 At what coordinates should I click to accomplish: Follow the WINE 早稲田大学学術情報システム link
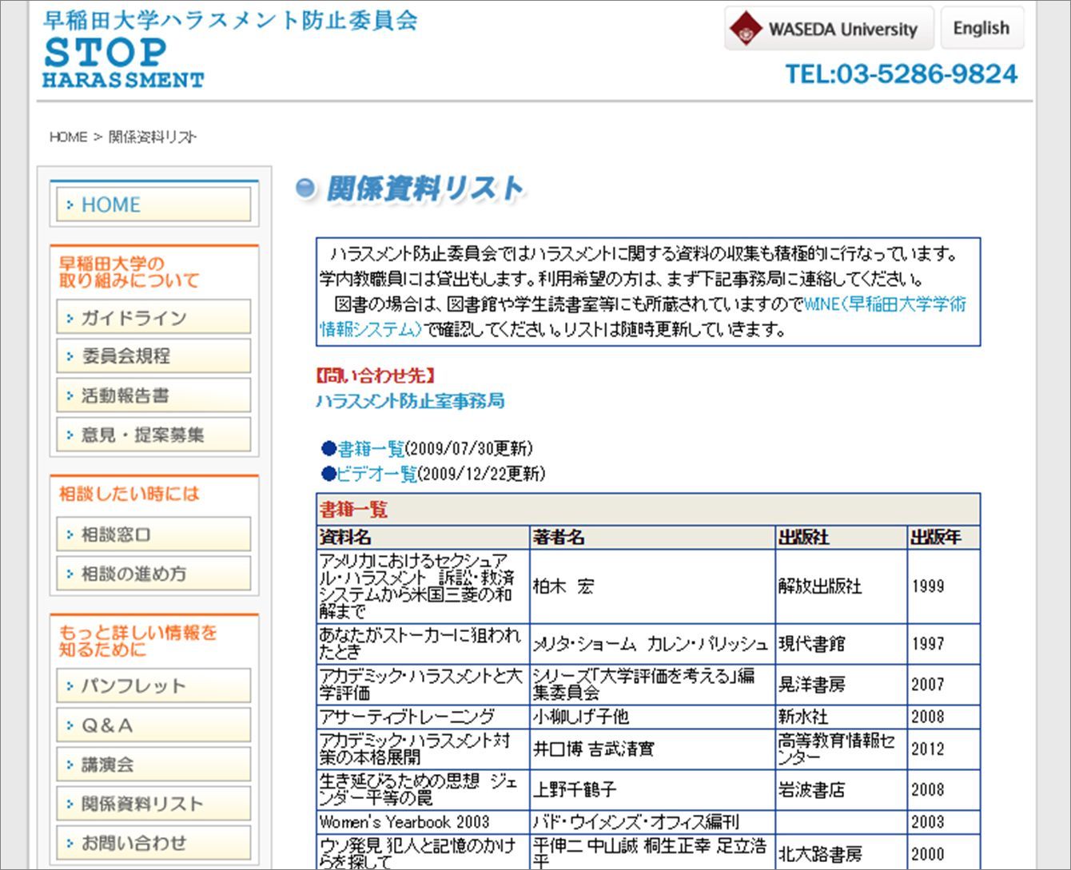pyautogui.click(x=884, y=304)
